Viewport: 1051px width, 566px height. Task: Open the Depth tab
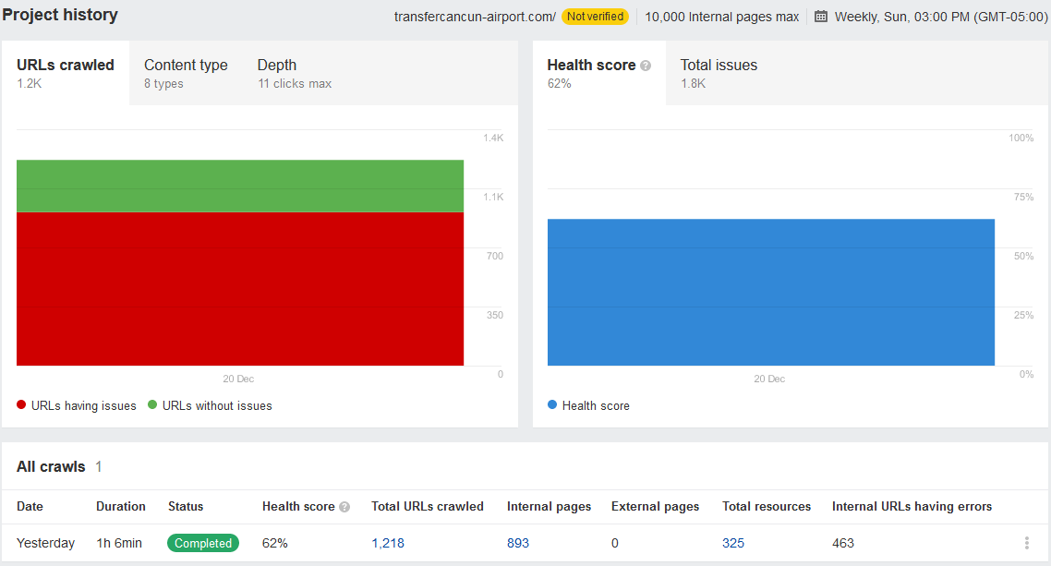tap(294, 73)
